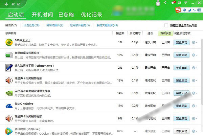Open gear dropdown for 新思触摸板设置程序 row
Image resolution: width=203 pixels, height=136 pixels.
coord(195,55)
